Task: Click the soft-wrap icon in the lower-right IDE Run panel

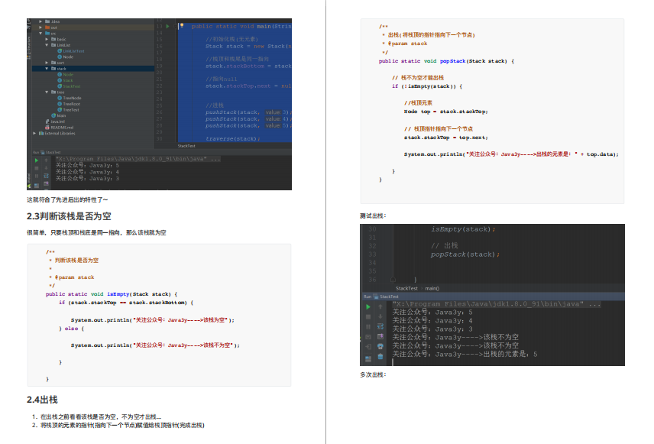Action: [380, 326]
